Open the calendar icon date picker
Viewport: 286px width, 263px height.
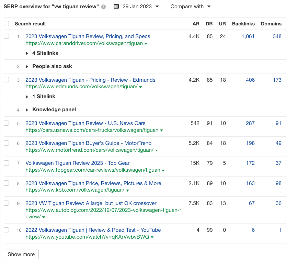click(116, 7)
